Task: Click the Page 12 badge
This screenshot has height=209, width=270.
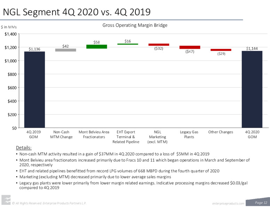Action: tap(258, 202)
